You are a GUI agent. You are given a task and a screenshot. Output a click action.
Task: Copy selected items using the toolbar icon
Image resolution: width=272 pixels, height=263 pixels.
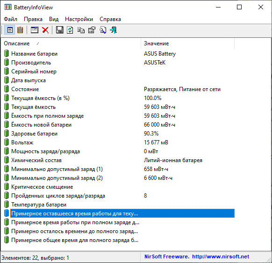(x=81, y=30)
